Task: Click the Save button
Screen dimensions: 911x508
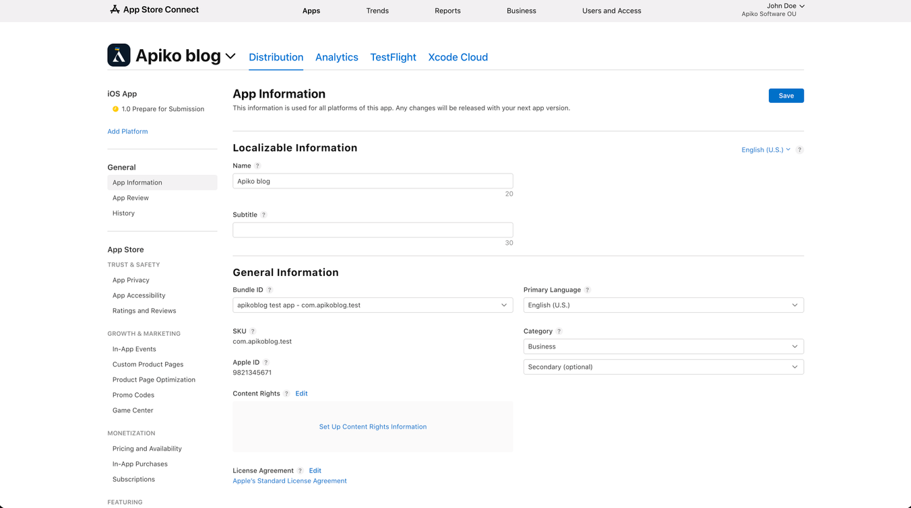Action: click(x=786, y=96)
